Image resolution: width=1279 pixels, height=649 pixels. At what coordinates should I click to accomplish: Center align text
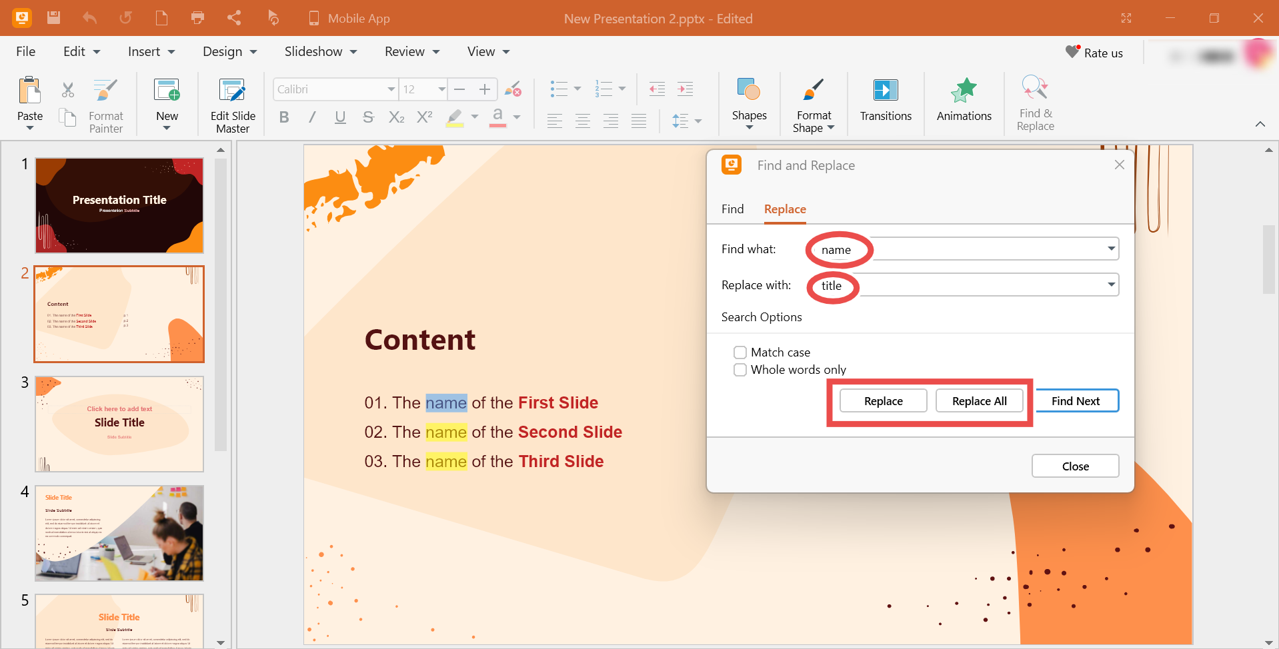point(583,121)
